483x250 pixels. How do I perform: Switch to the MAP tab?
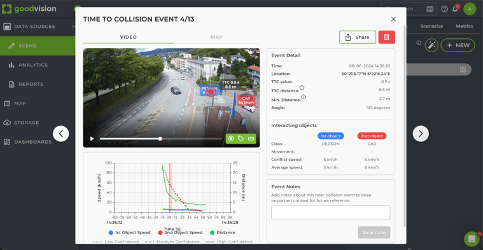tap(216, 37)
